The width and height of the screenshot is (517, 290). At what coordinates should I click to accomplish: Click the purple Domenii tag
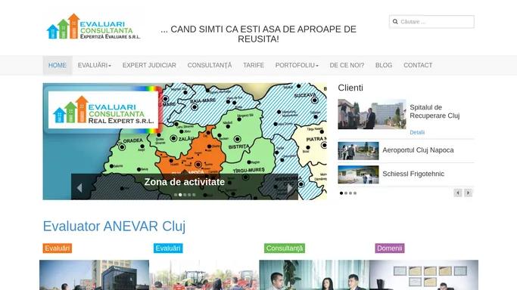tap(390, 248)
